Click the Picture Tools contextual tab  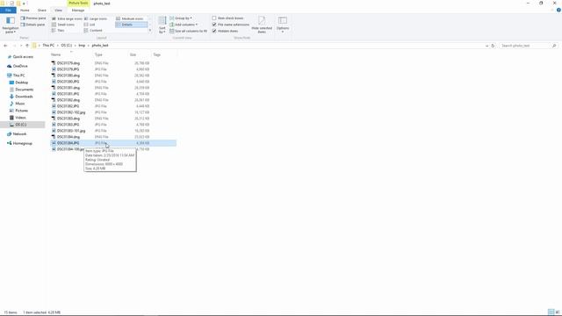tap(78, 4)
